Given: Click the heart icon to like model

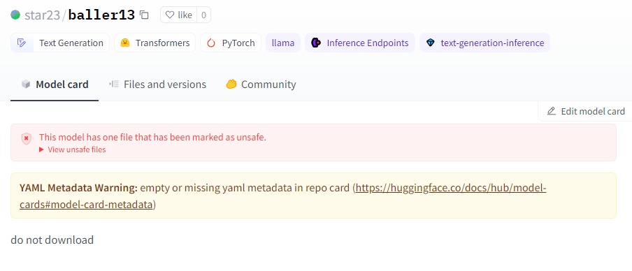Looking at the screenshot, I should tap(170, 15).
